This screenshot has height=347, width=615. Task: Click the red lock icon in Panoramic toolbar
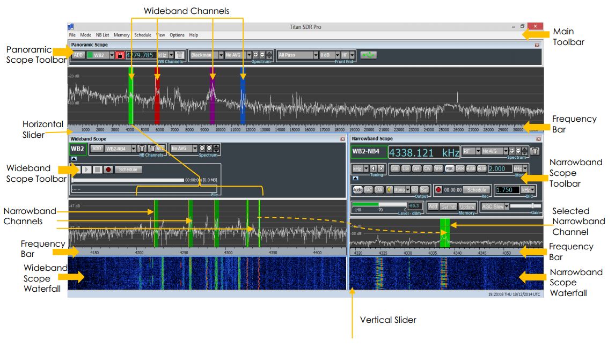point(120,55)
